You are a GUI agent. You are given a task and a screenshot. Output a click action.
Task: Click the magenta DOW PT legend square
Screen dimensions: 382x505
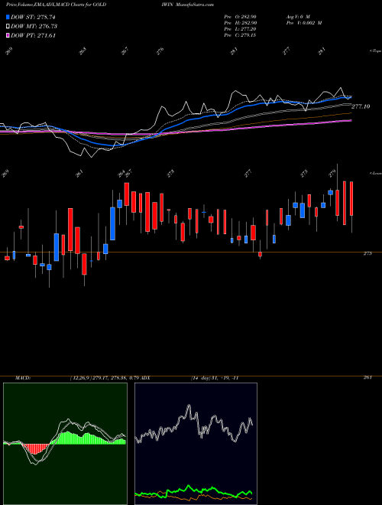8,35
